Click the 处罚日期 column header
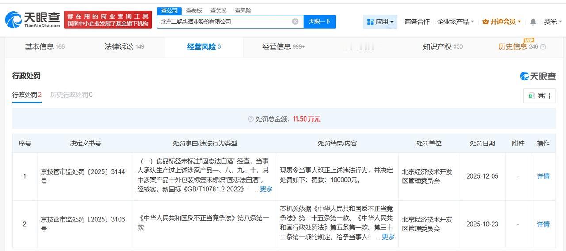Viewport: 566px width, 251px height. (x=482, y=144)
